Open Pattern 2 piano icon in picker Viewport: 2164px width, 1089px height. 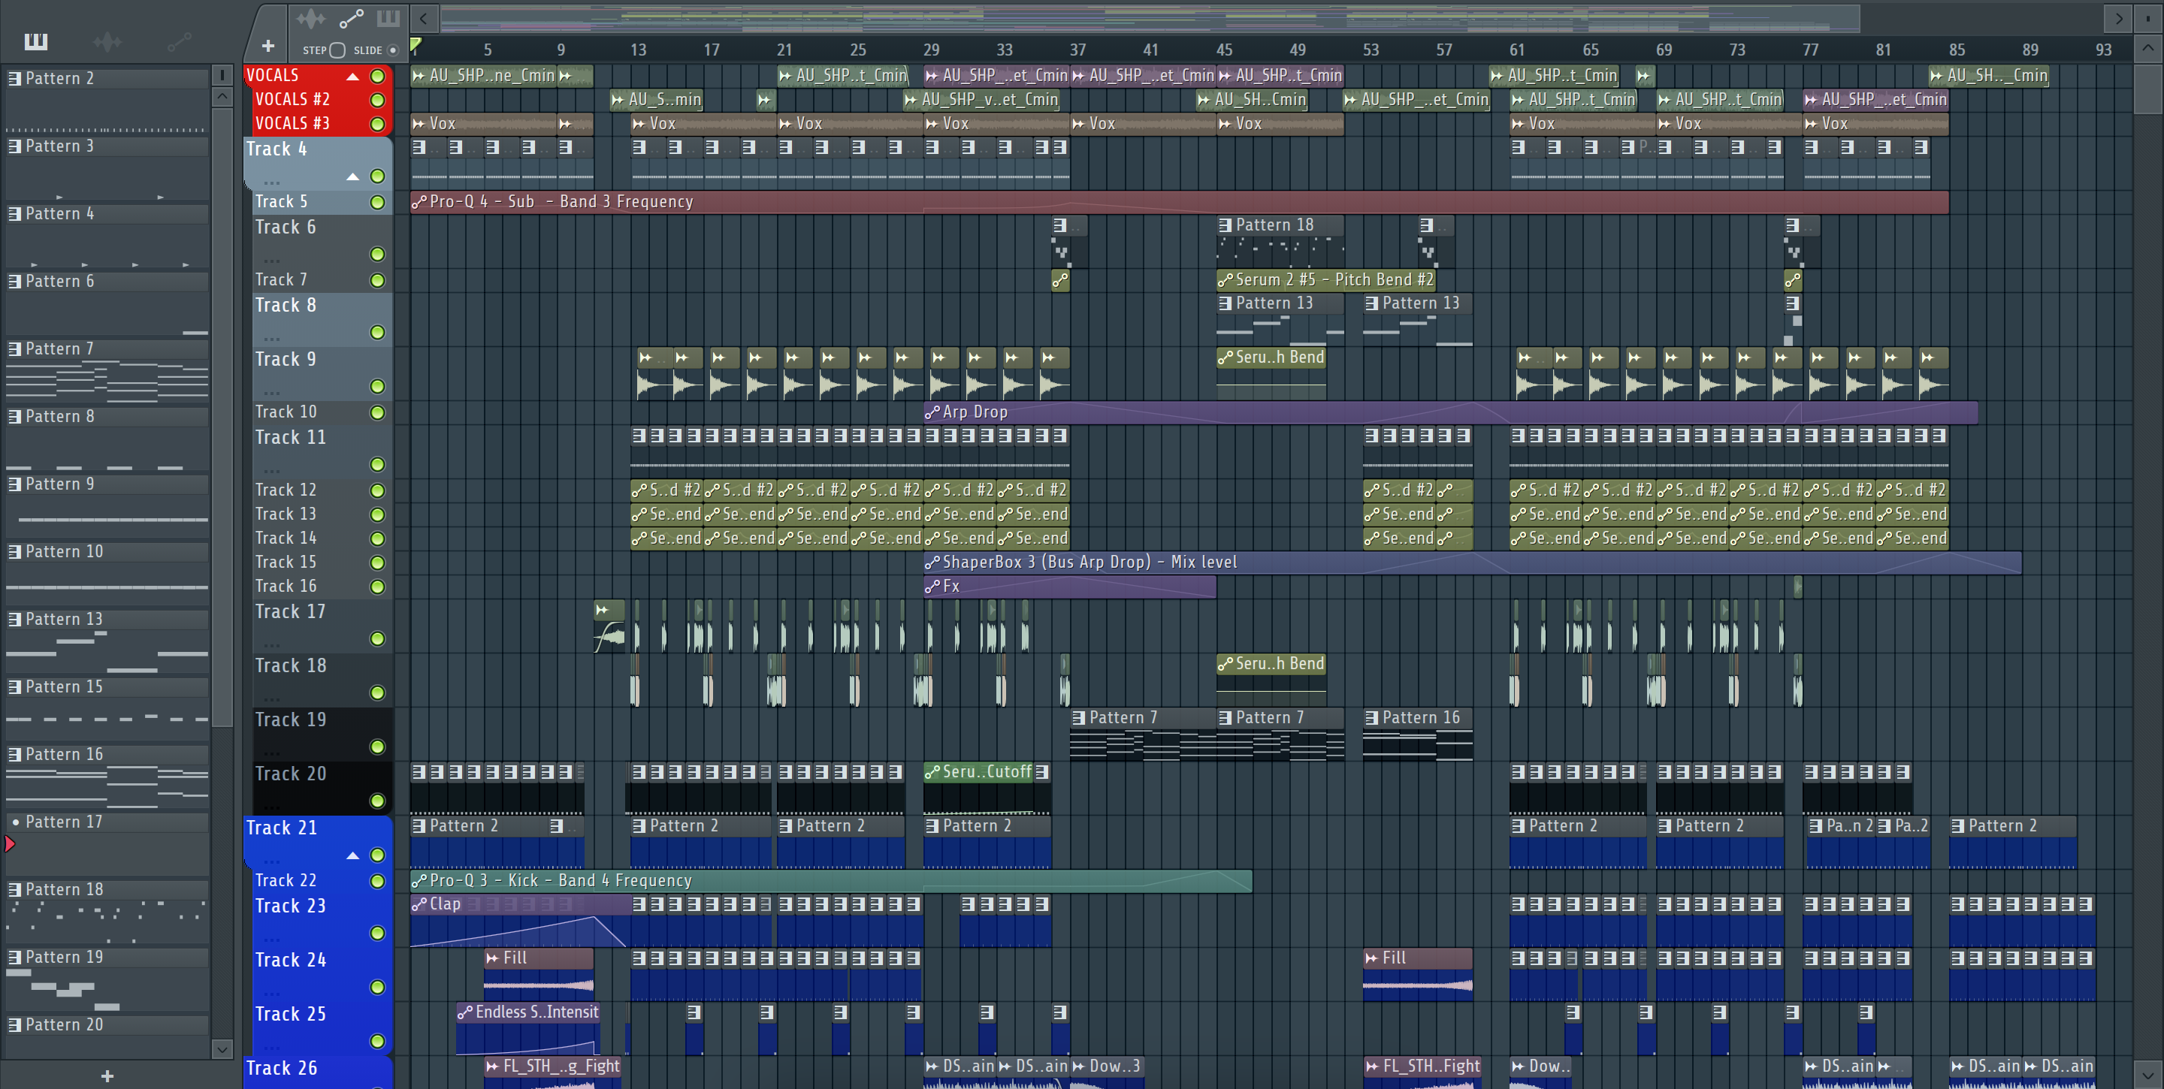[15, 78]
